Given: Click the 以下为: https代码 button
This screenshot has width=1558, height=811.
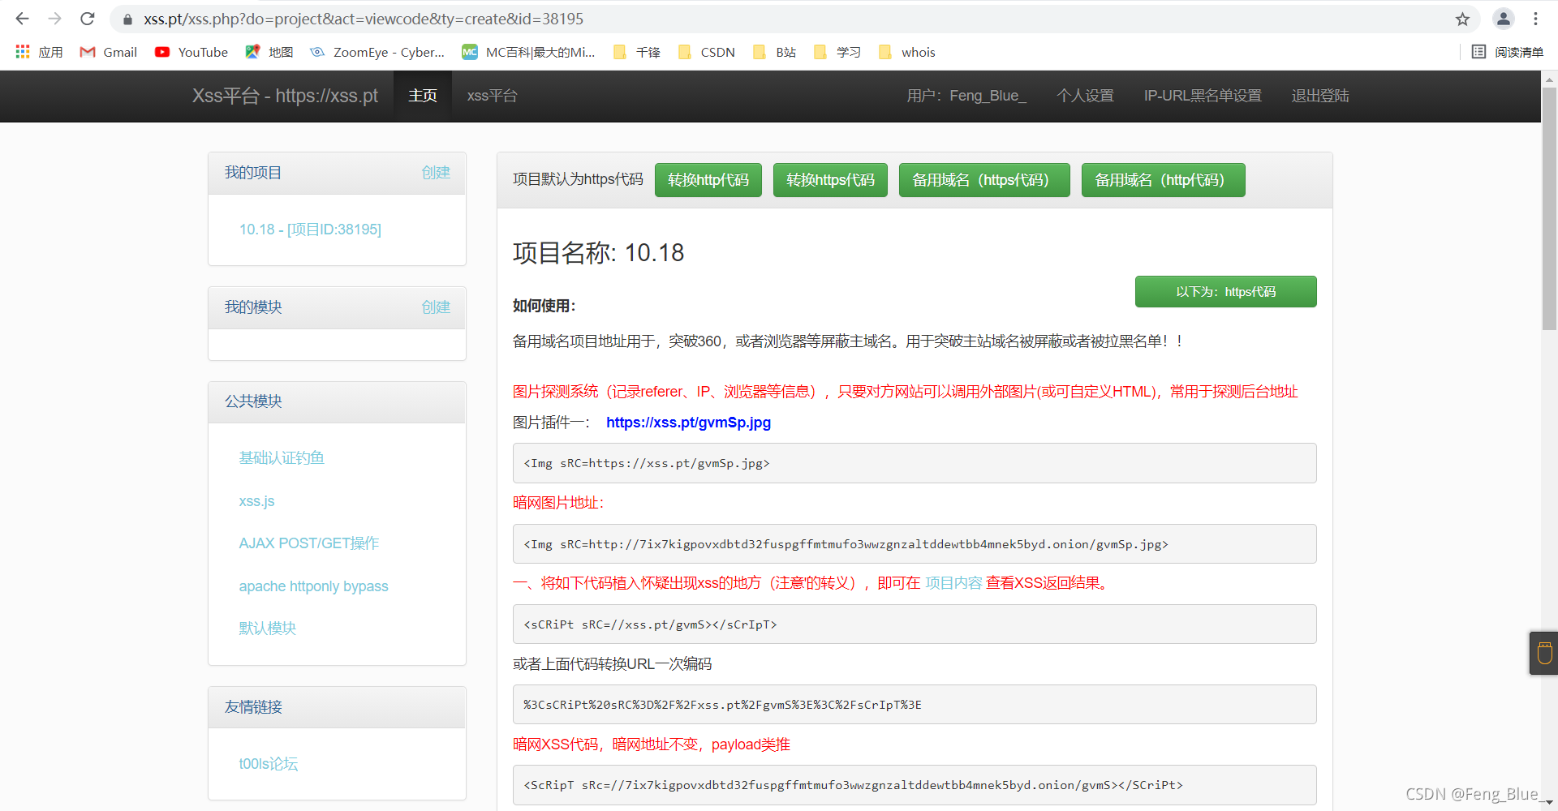Looking at the screenshot, I should click(1225, 292).
